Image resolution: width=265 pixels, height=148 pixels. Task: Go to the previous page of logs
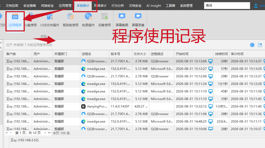pyautogui.click(x=11, y=133)
